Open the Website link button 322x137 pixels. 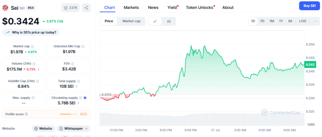point(43,129)
